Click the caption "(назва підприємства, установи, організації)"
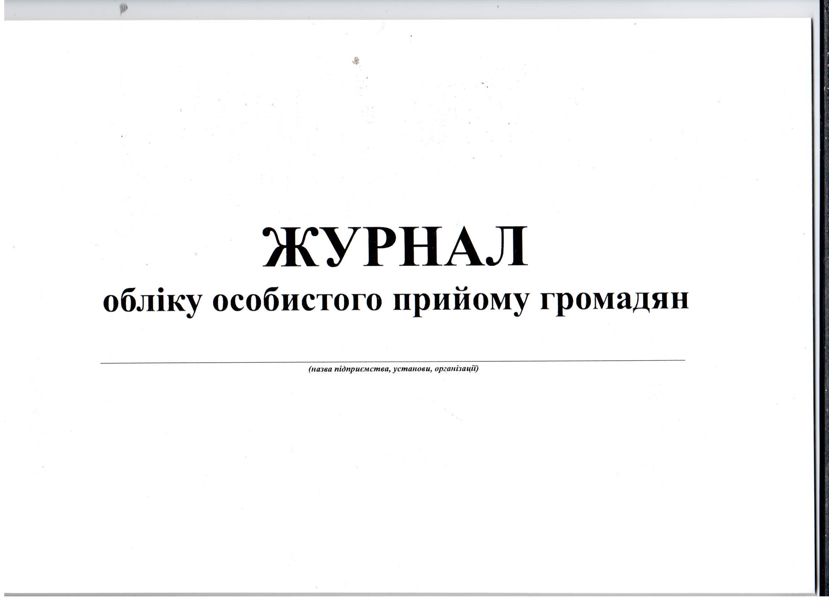 point(393,369)
